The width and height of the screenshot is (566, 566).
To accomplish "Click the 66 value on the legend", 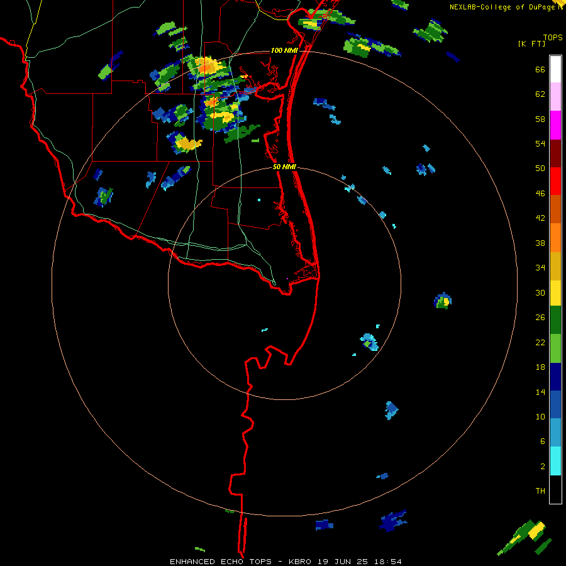I will tap(540, 70).
